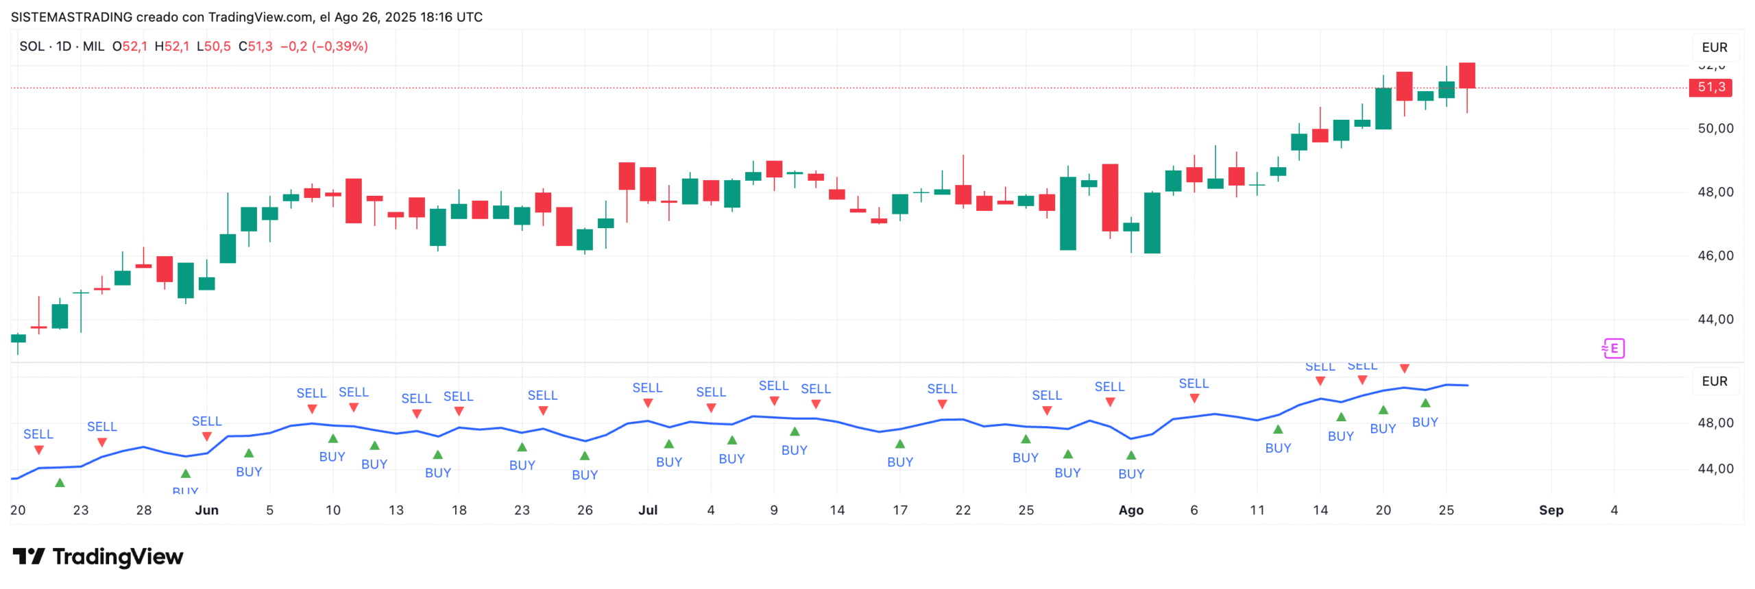Click the rightmost green BUY arrow marker
The image size is (1755, 589).
[x=1425, y=403]
